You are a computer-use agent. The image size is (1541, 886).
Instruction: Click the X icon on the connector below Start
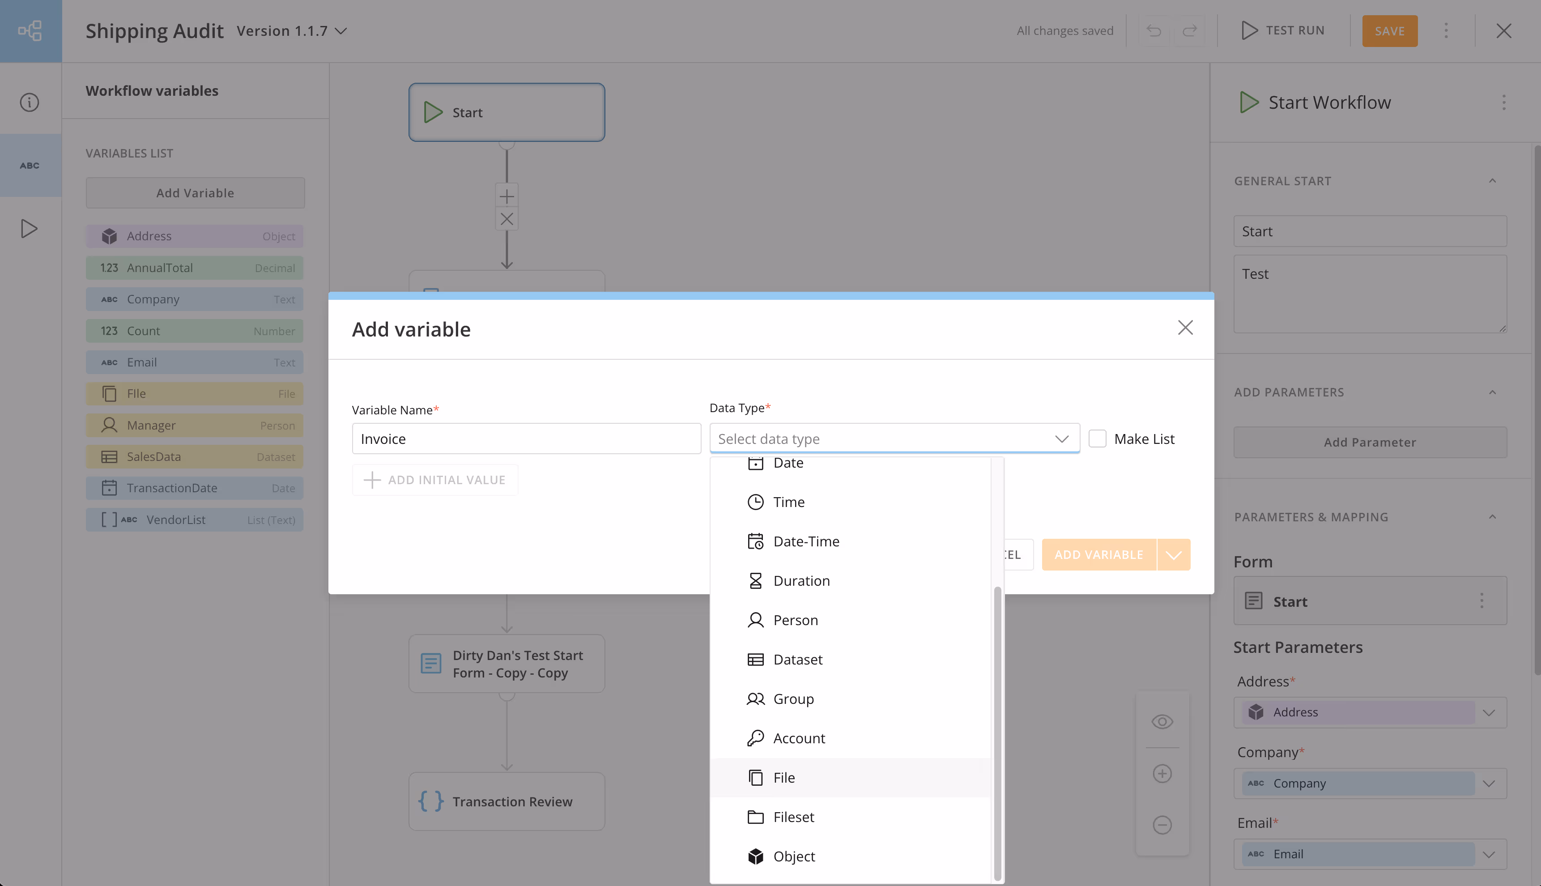[506, 219]
